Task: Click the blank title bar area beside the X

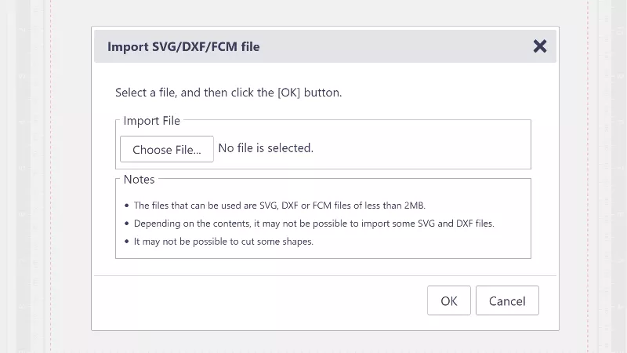Action: point(392,46)
